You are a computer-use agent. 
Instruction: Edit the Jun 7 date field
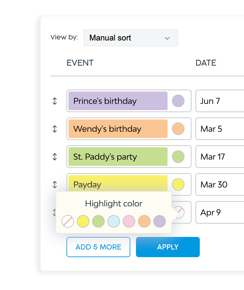coord(219,101)
